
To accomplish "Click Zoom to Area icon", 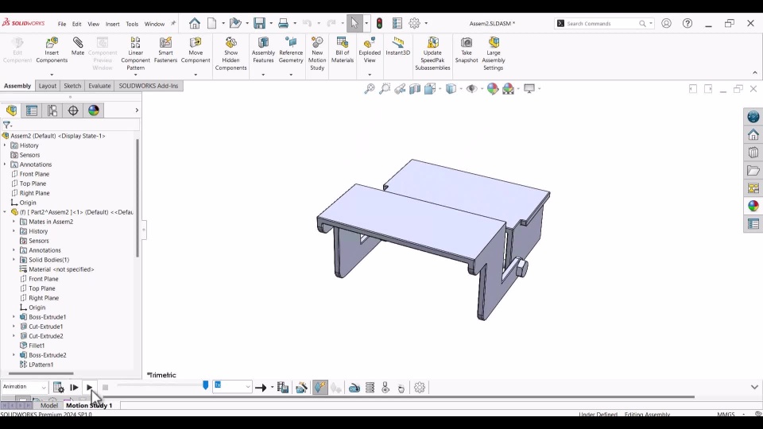I will point(385,88).
